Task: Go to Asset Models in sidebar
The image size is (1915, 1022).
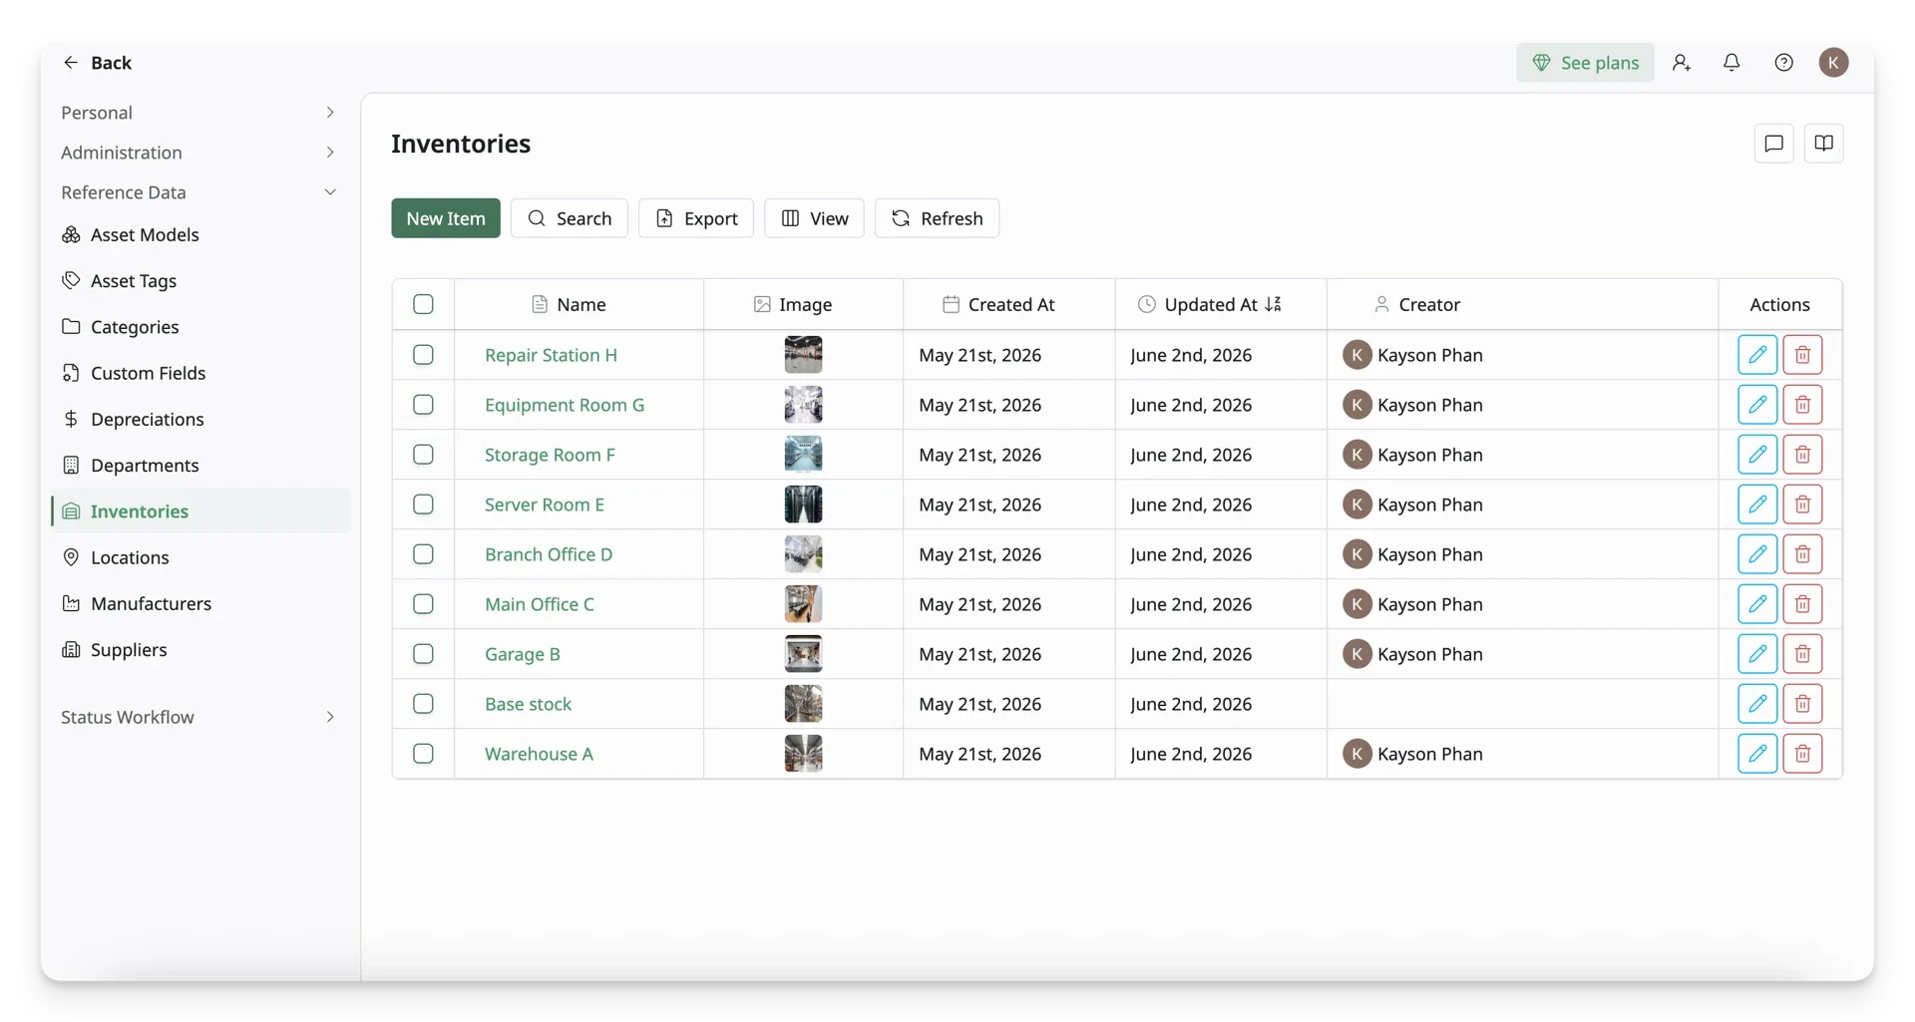Action: 145,234
